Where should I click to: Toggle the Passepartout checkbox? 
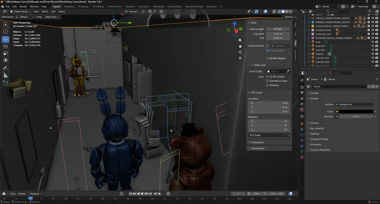pos(267,51)
